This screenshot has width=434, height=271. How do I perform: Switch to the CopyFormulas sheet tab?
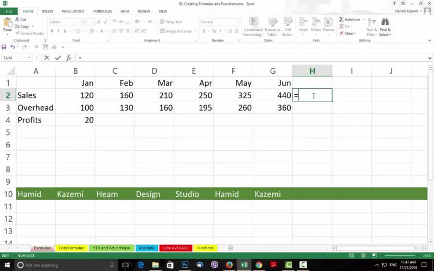(71, 248)
